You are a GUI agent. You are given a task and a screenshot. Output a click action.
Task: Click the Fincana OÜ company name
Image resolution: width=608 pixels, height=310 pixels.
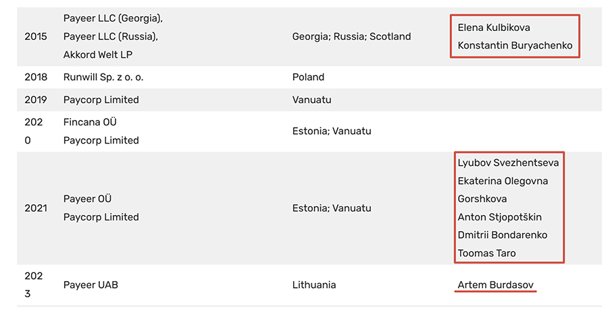tap(90, 122)
